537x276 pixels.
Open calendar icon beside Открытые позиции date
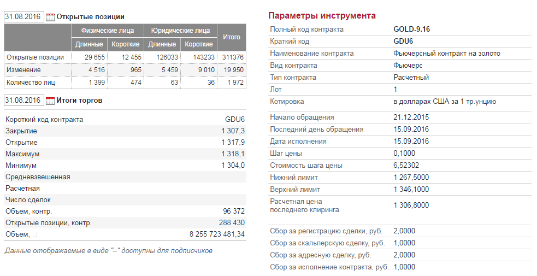click(50, 17)
